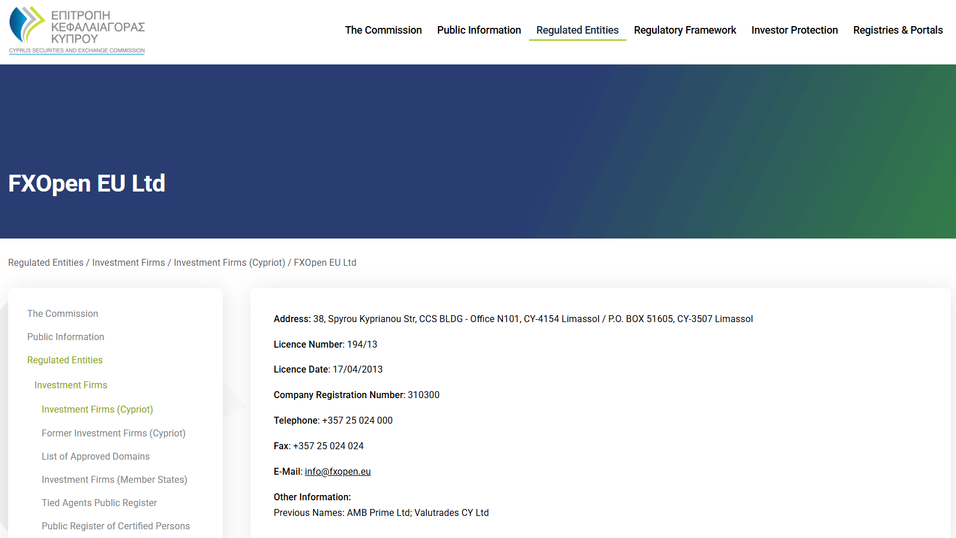Open Tied Agents Public Register sidebar link

(x=99, y=503)
